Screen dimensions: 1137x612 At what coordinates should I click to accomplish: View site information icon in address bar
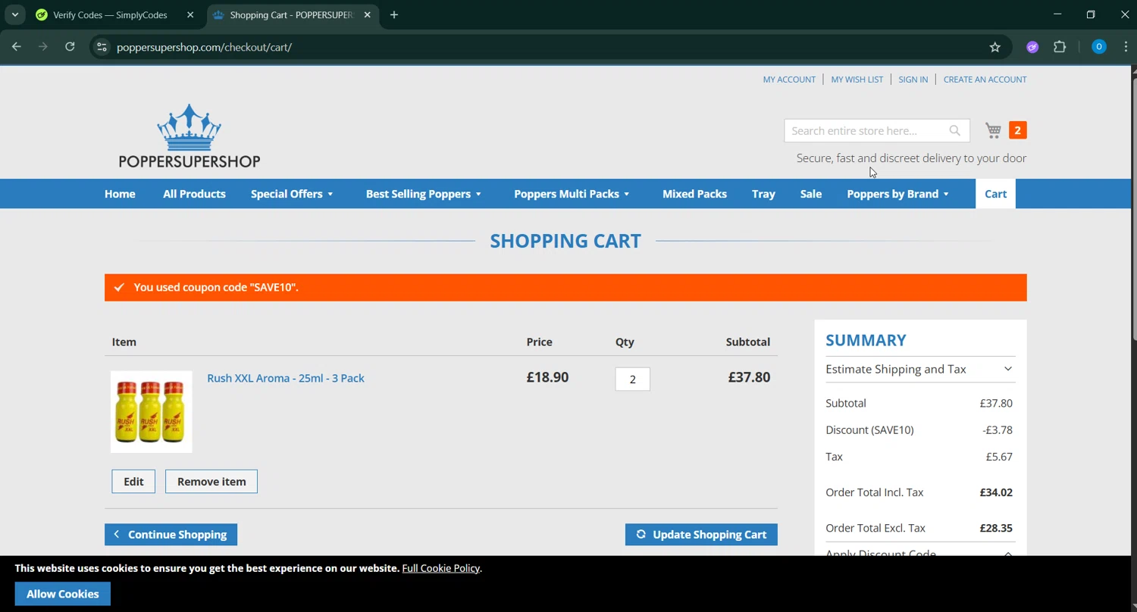pos(102,47)
